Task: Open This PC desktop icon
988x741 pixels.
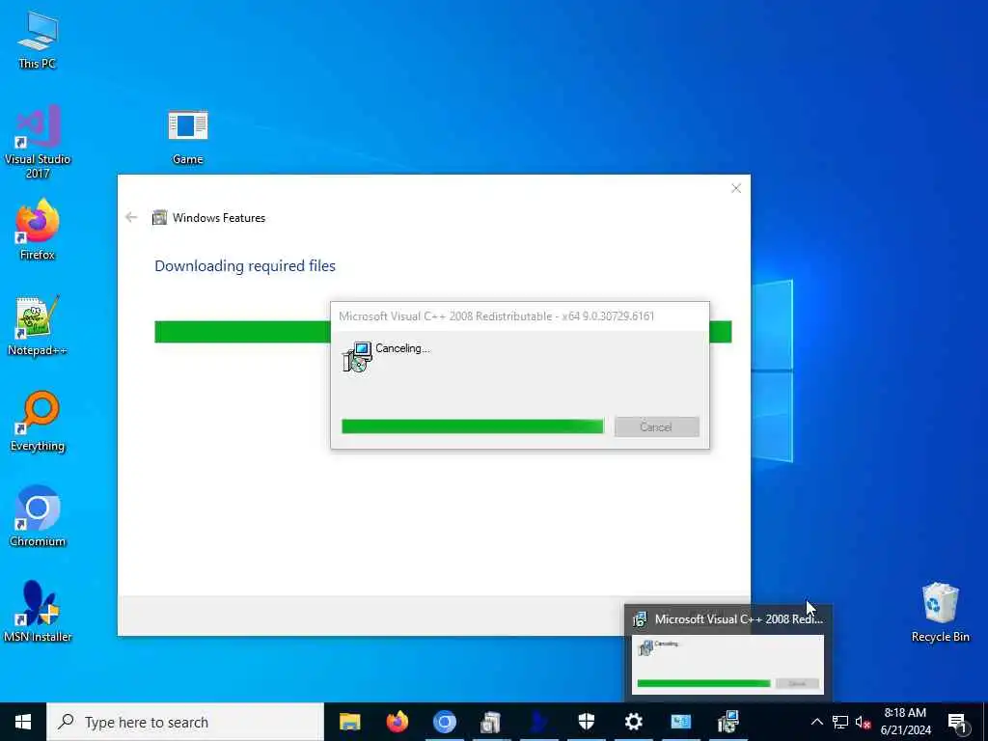Action: coord(38,39)
